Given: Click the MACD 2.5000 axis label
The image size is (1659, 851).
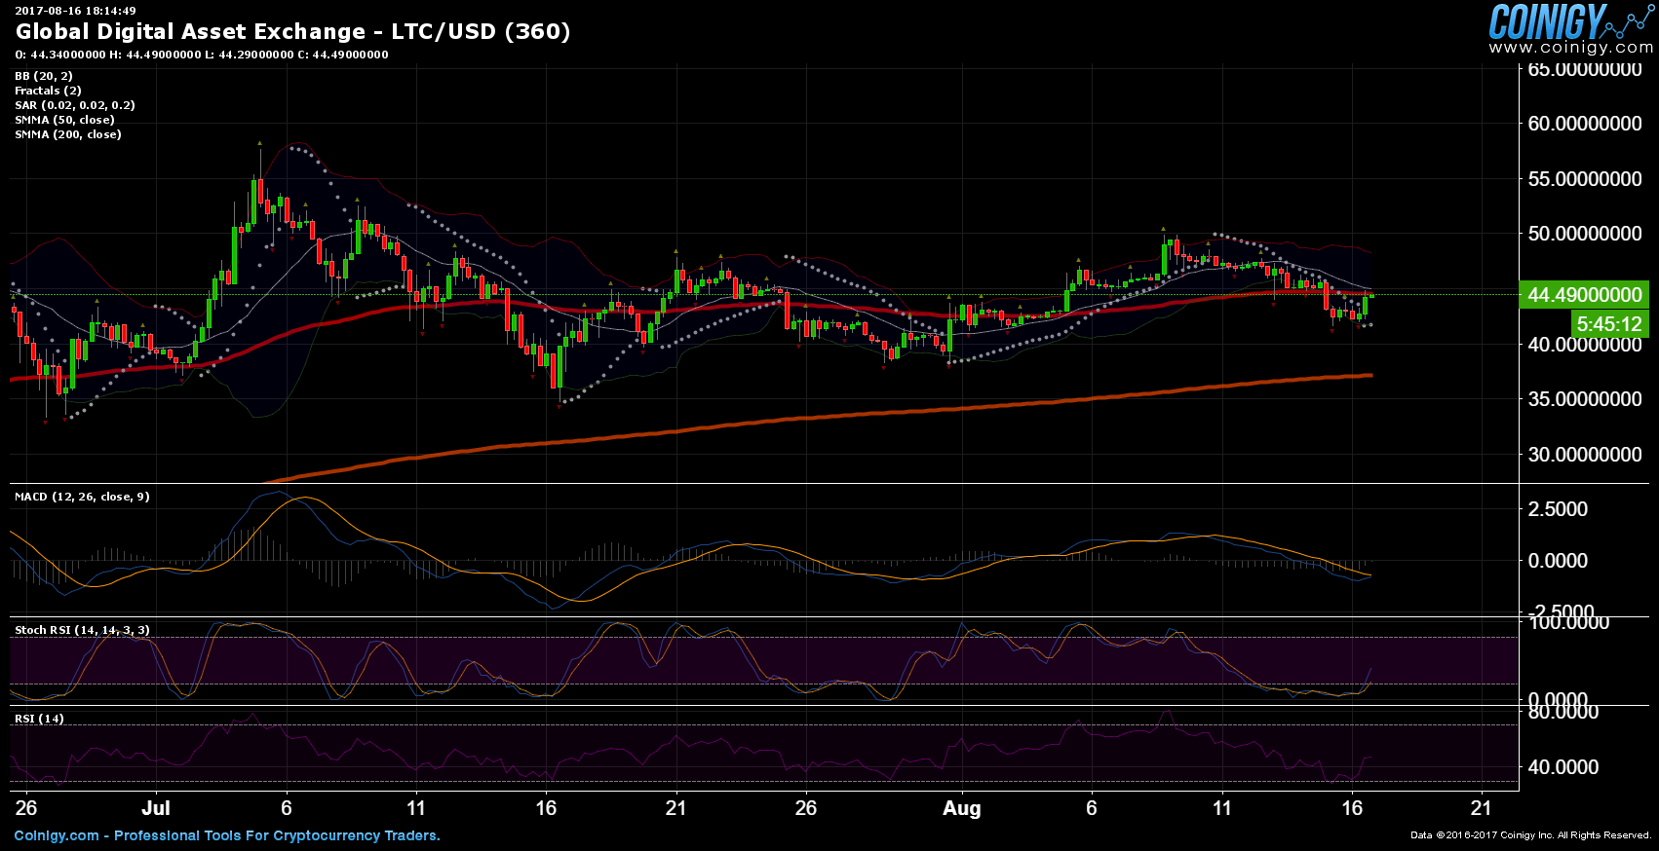Looking at the screenshot, I should tap(1558, 509).
